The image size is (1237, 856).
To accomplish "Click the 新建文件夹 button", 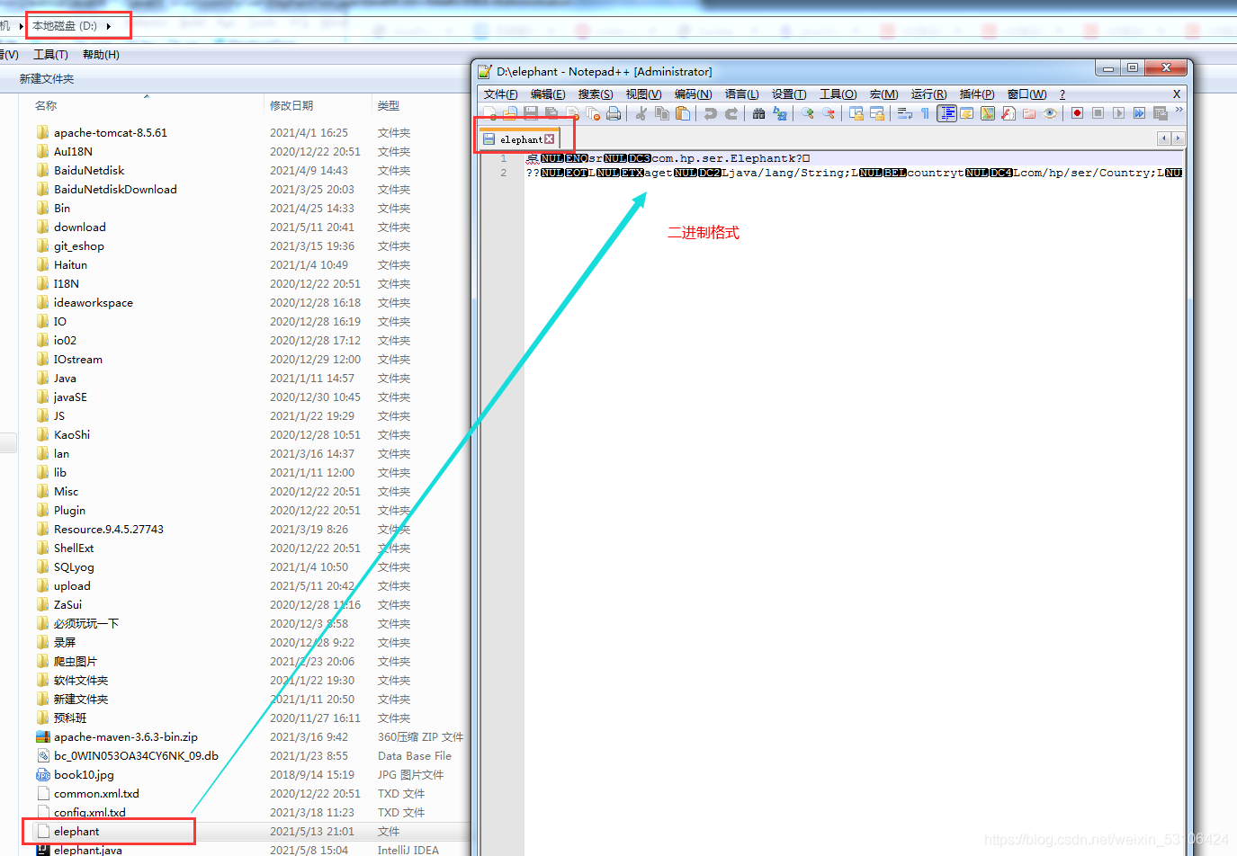I will pos(47,79).
